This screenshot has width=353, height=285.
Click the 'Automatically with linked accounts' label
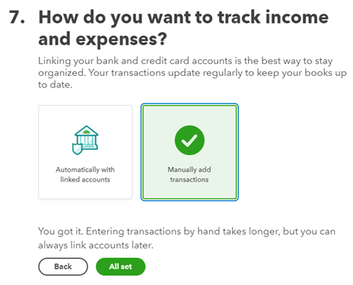(x=85, y=174)
